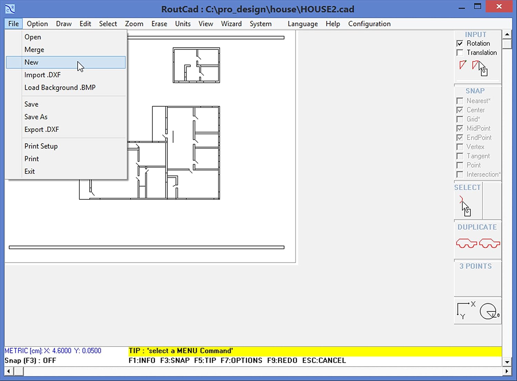Enable Vertex snapping
The image size is (517, 381).
point(460,147)
